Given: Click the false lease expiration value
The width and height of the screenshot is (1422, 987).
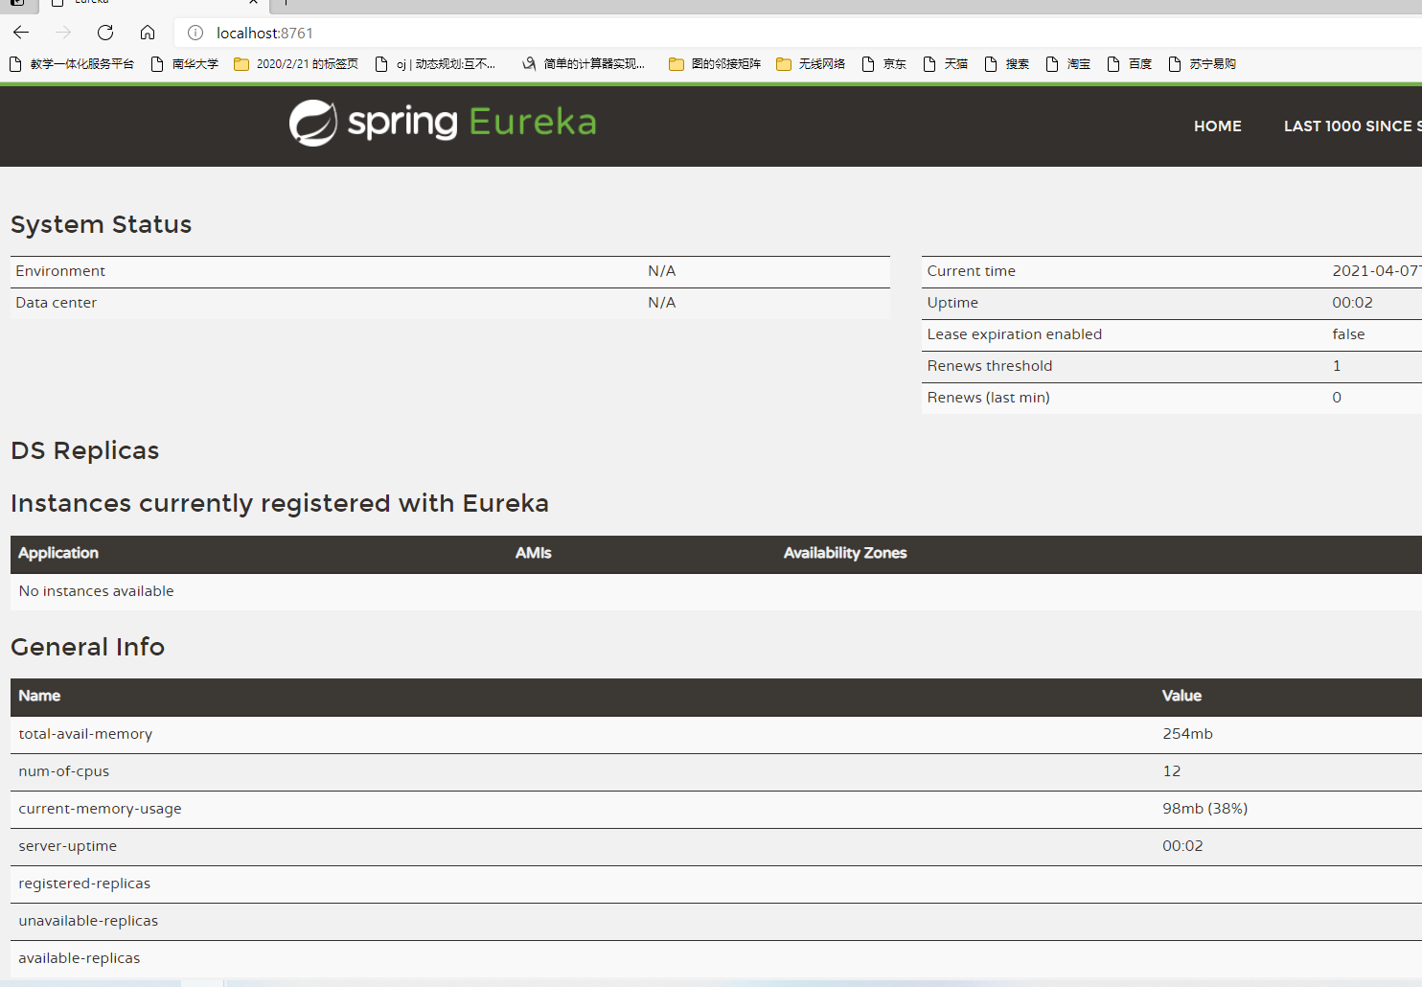Looking at the screenshot, I should click(1348, 334).
